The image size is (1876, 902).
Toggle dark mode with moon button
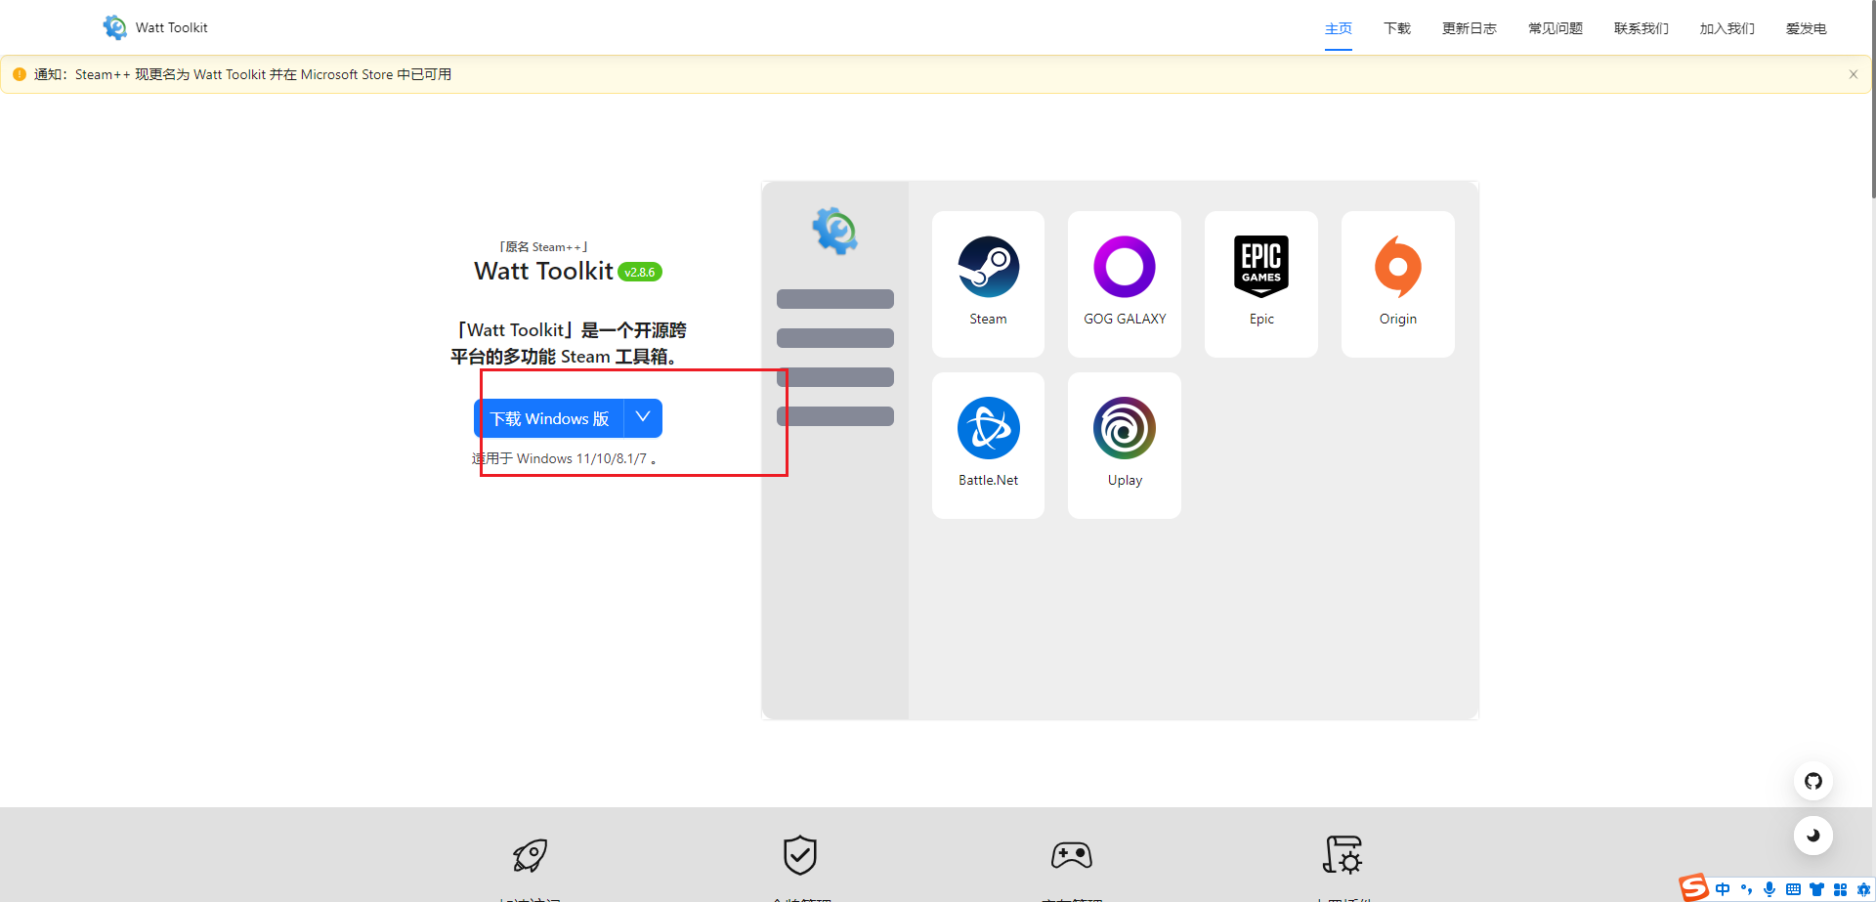coord(1812,836)
